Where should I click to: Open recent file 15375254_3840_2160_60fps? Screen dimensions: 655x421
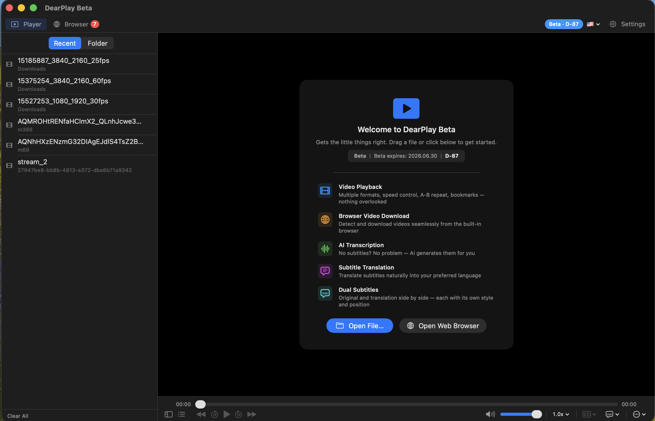click(x=79, y=84)
